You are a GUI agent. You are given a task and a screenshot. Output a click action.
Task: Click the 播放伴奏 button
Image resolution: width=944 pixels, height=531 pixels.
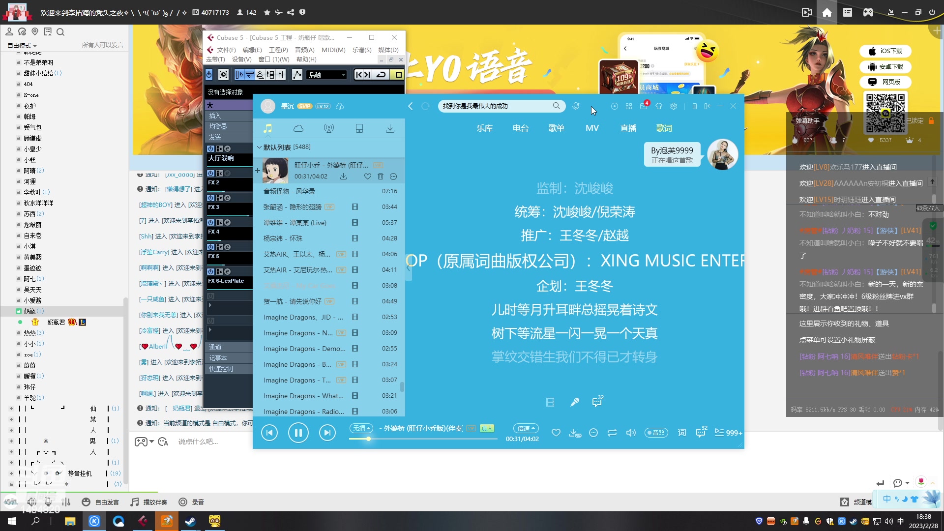click(x=149, y=502)
